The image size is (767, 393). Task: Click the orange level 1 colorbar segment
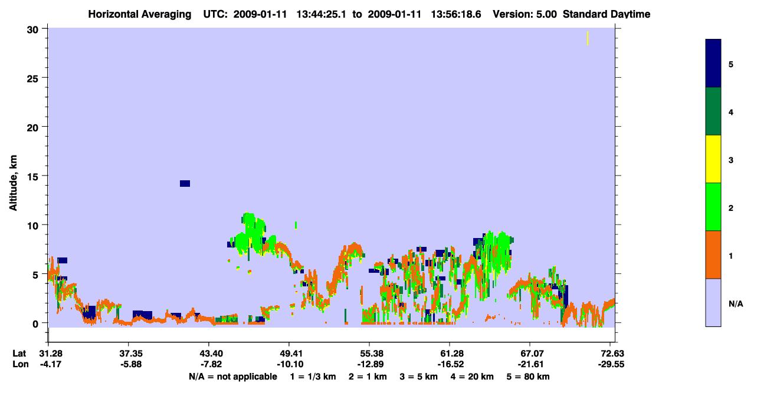tap(713, 255)
